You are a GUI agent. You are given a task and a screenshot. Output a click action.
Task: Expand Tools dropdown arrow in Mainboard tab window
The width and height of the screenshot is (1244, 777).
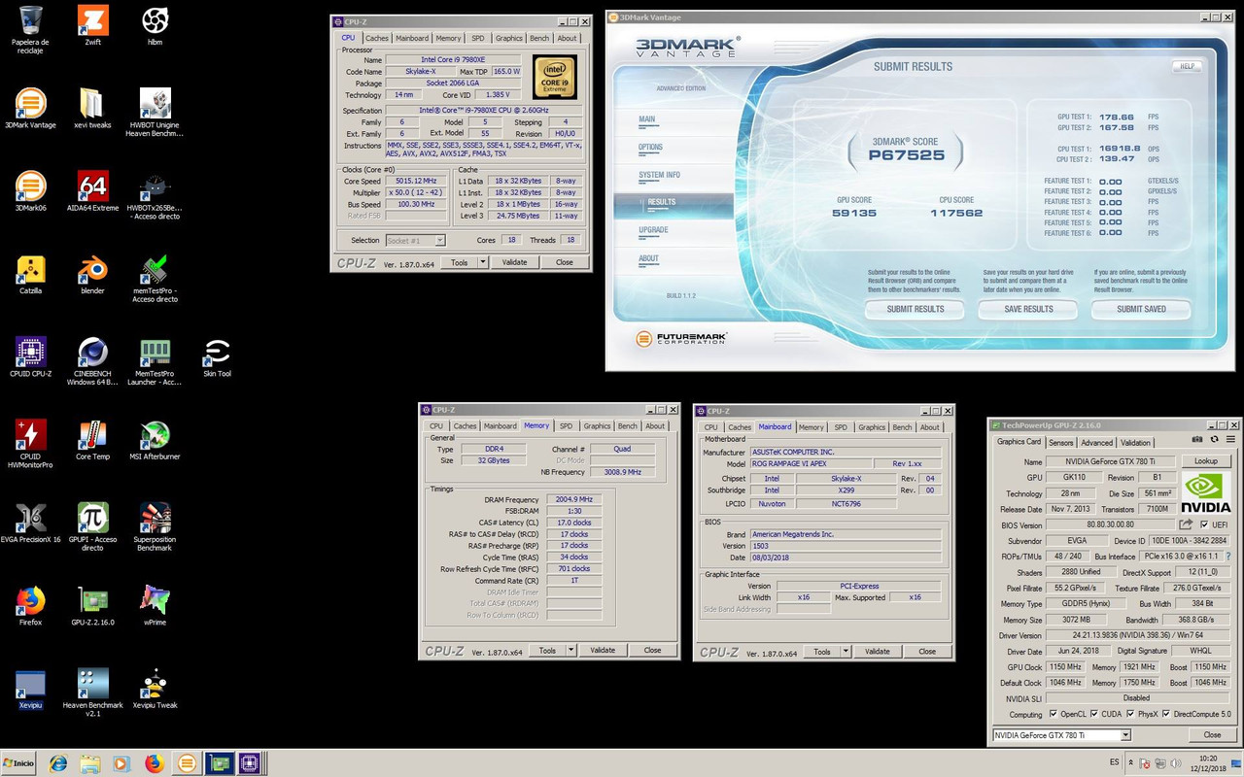846,652
